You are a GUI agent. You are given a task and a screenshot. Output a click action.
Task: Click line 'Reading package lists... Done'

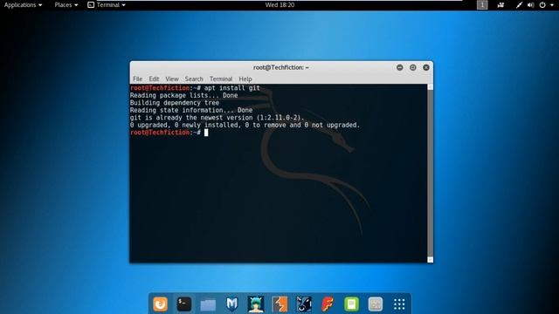[x=184, y=95]
